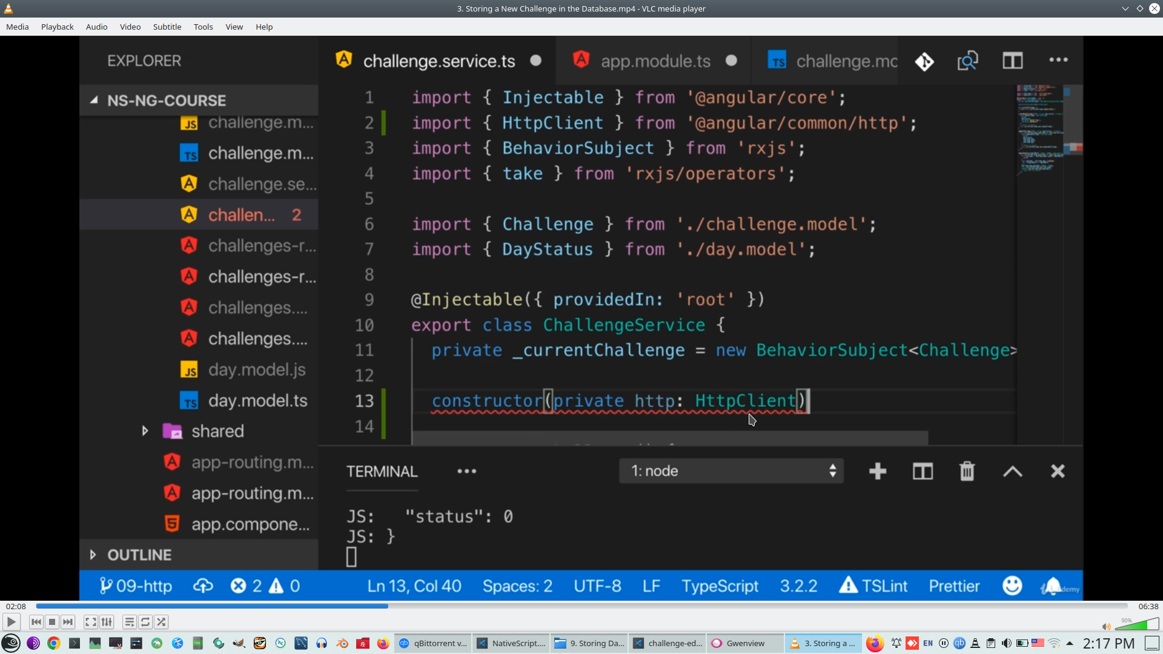Switch to qBittorrent taskbar window
1163x654 pixels.
(x=432, y=643)
